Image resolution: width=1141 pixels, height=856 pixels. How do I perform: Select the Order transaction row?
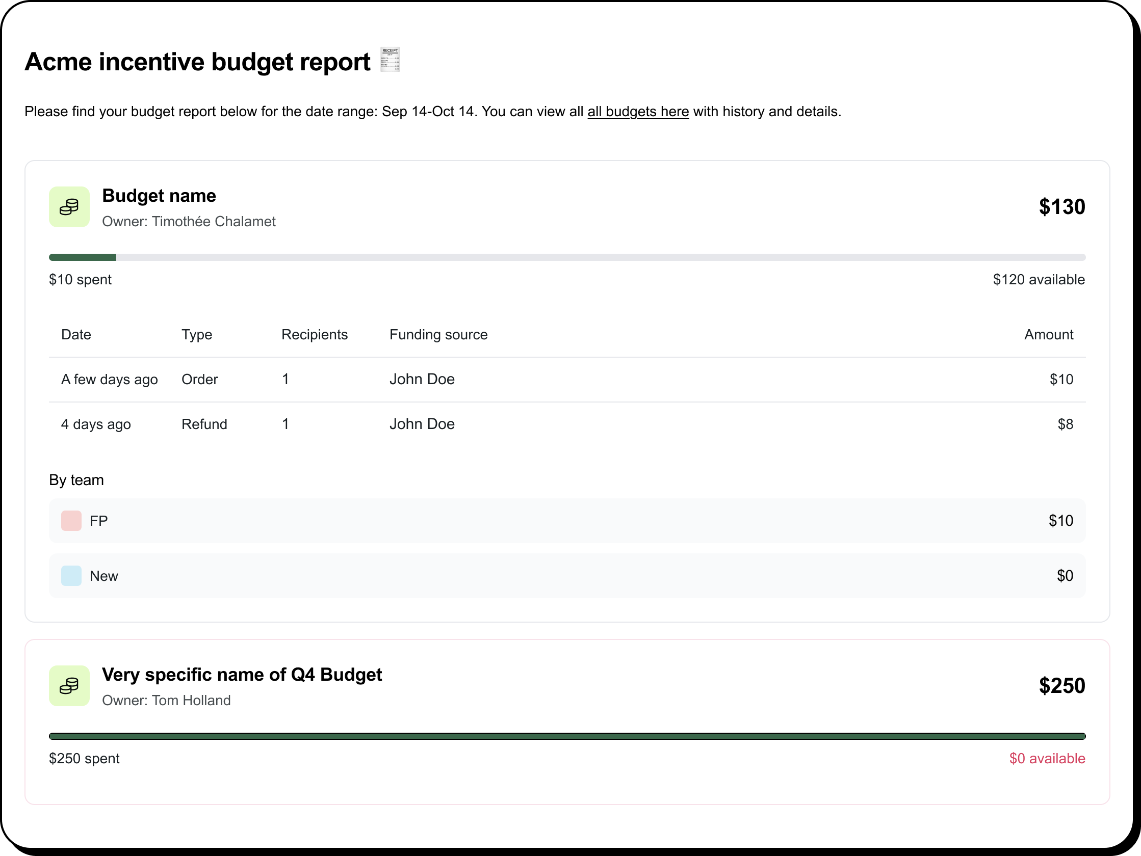566,380
